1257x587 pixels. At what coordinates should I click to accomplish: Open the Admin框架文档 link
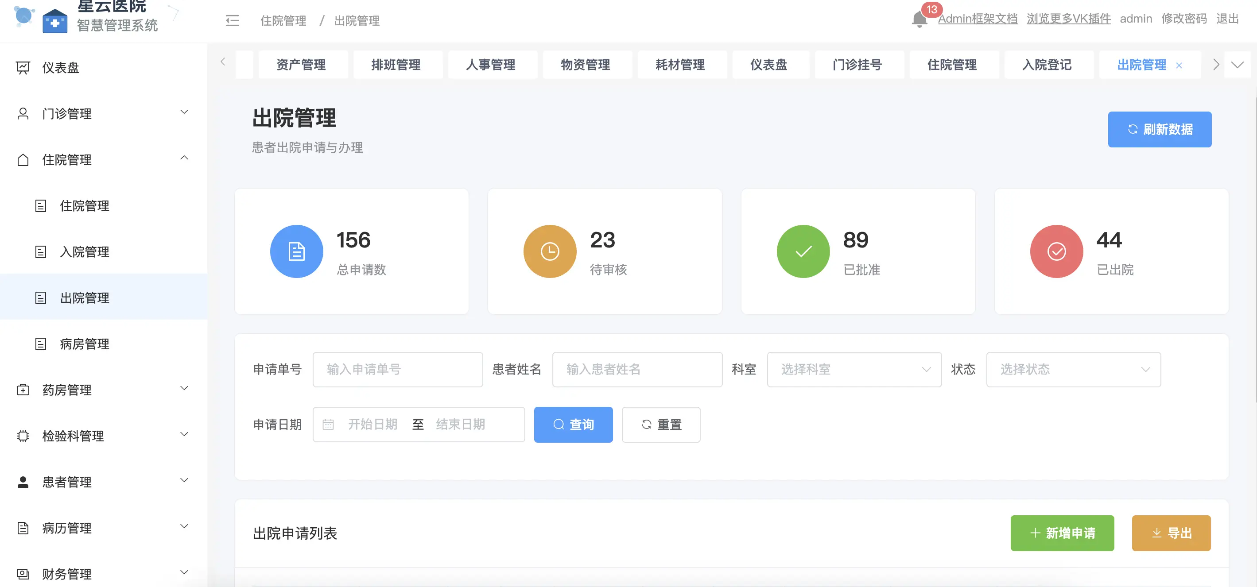point(978,19)
